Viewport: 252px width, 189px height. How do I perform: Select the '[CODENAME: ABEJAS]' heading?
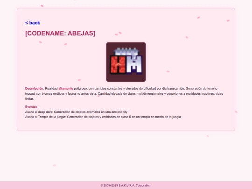click(x=60, y=33)
